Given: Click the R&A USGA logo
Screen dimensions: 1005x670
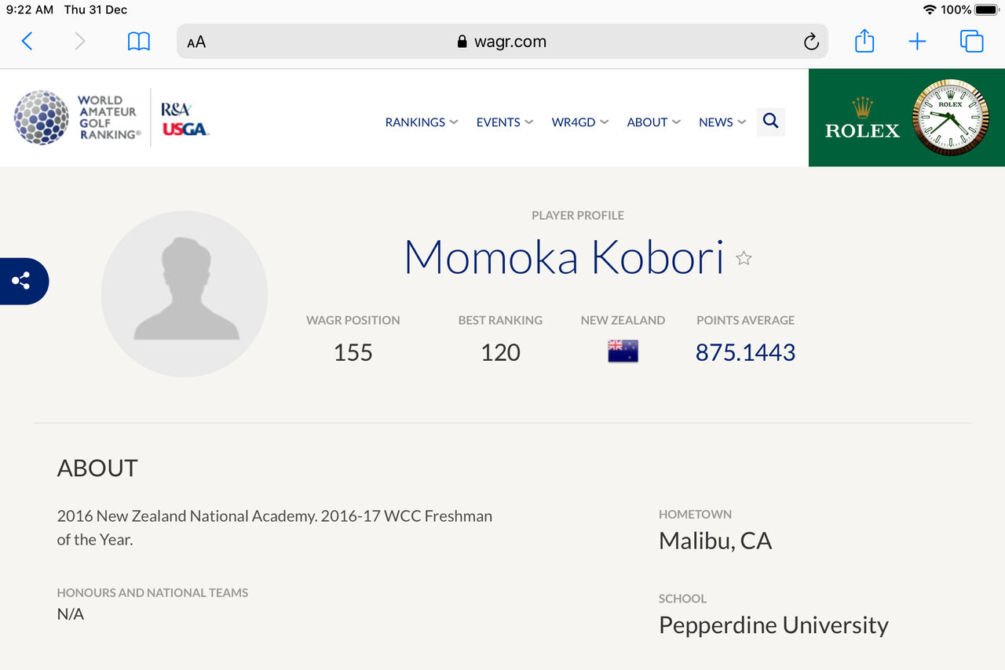Looking at the screenshot, I should pos(185,119).
